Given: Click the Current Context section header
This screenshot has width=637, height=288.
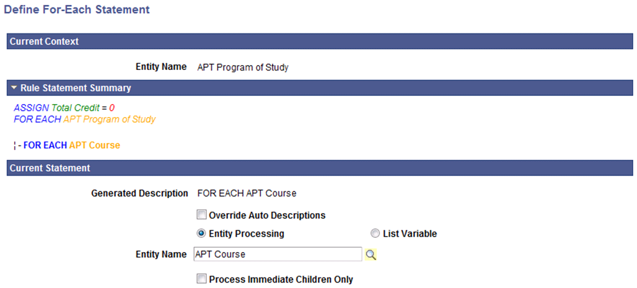Looking at the screenshot, I should click(x=320, y=41).
